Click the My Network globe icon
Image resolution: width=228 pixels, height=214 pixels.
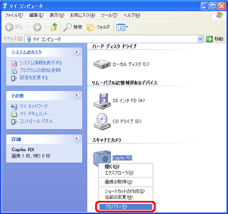(x=14, y=107)
